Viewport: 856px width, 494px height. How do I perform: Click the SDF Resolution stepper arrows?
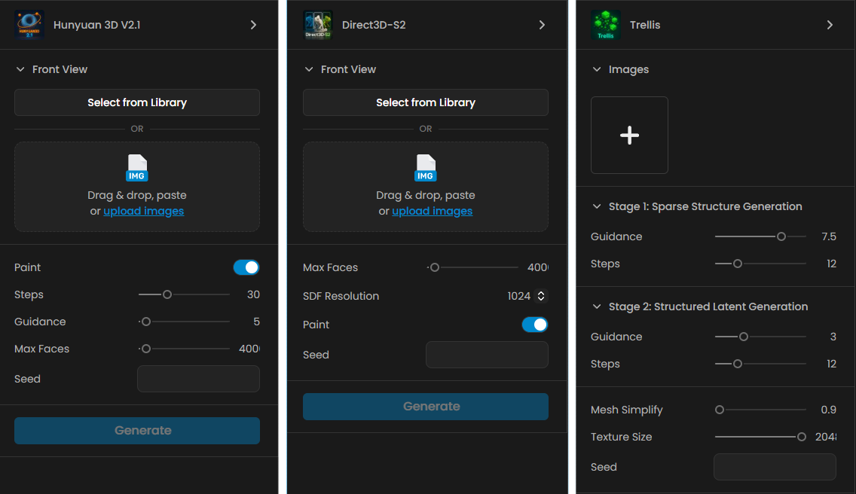(x=541, y=296)
